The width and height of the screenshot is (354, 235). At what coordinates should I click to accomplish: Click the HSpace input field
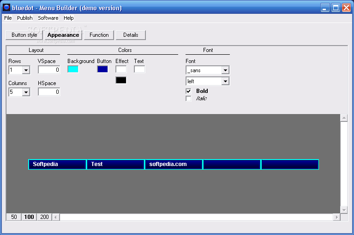[x=49, y=92]
